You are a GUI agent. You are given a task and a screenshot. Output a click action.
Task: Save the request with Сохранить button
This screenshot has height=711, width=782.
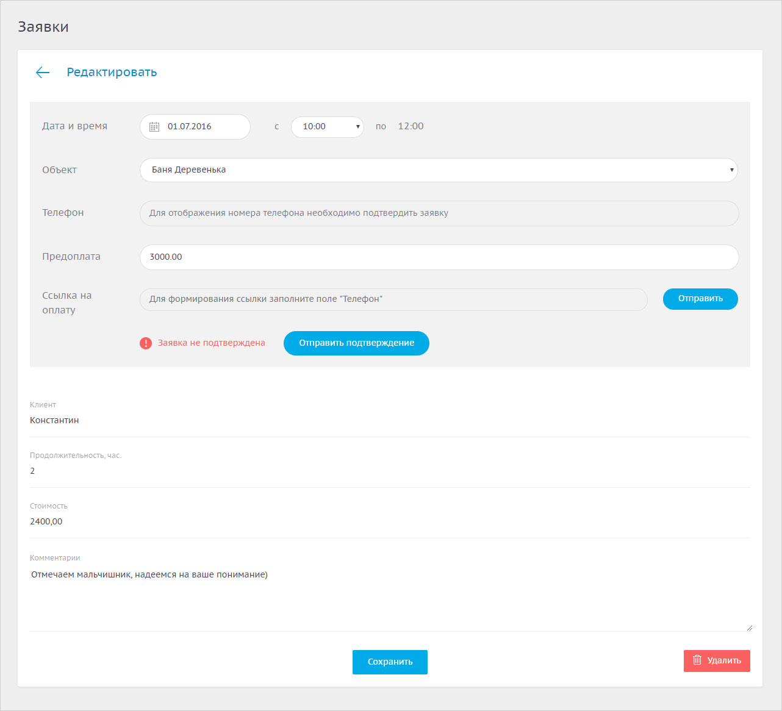click(x=390, y=662)
